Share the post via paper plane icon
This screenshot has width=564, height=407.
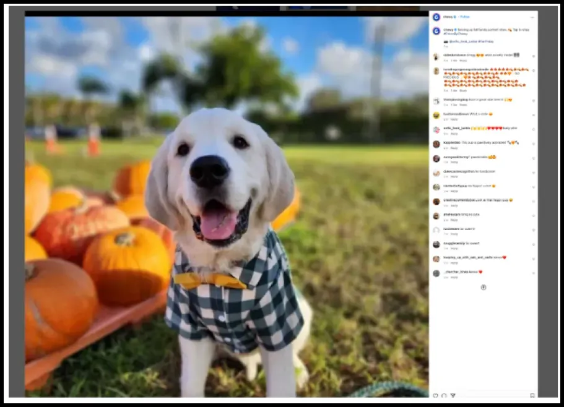[x=453, y=395]
